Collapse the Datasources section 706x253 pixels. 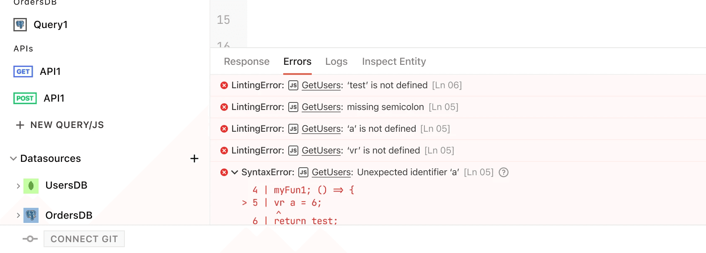[13, 158]
